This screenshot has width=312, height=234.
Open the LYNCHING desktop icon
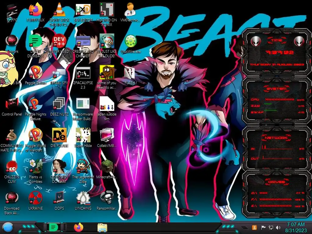83,198
